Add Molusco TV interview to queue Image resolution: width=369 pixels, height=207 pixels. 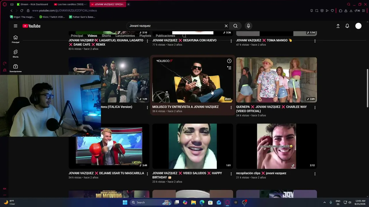pyautogui.click(x=229, y=68)
